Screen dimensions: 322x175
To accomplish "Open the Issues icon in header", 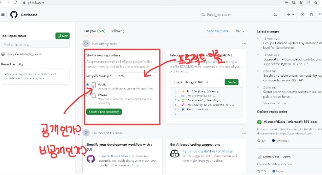I will coord(302,15).
